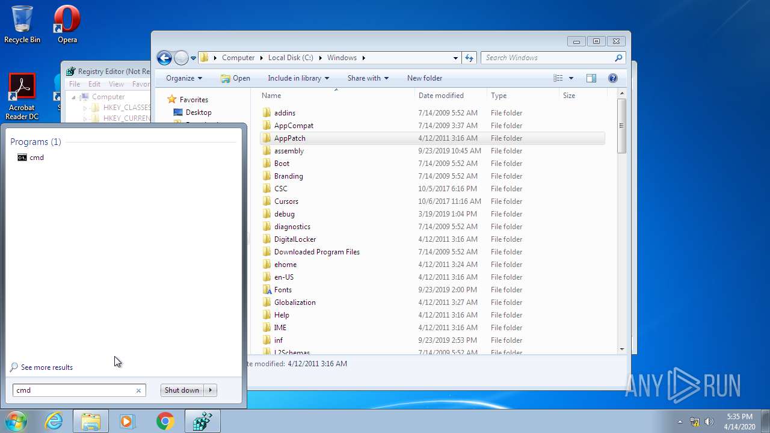770x433 pixels.
Task: Select the Fonts folder
Action: pyautogui.click(x=433, y=290)
